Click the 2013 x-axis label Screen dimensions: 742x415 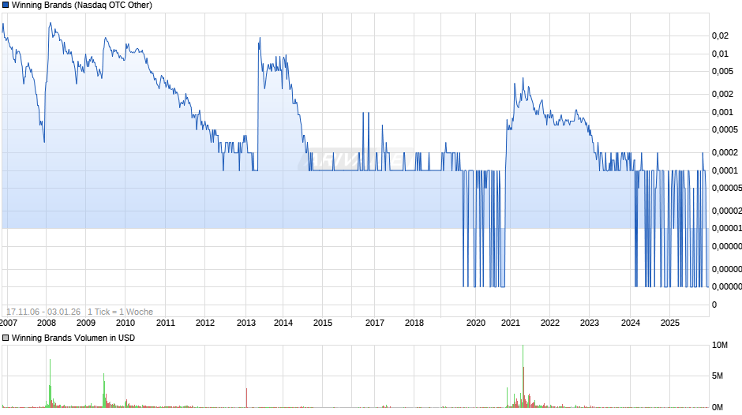246,323
